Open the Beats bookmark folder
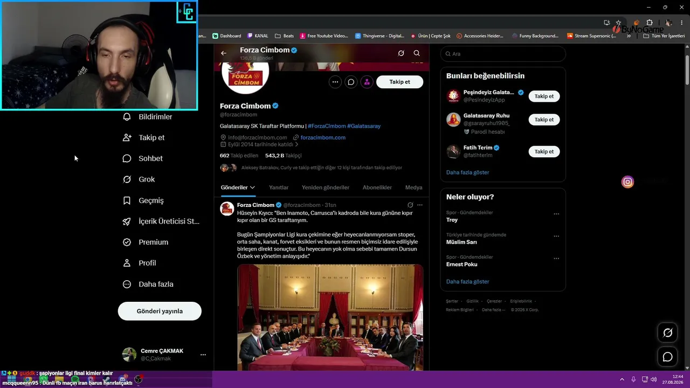 pyautogui.click(x=285, y=36)
